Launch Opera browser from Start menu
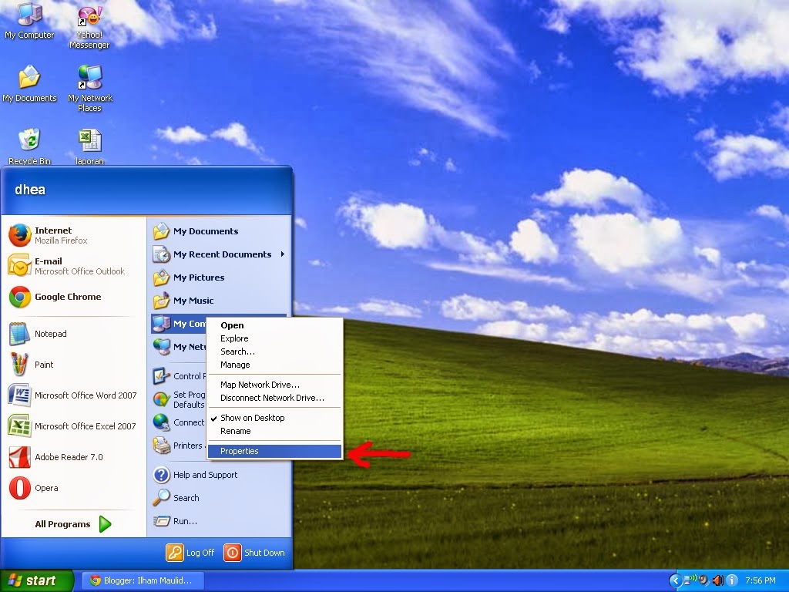 [73, 488]
